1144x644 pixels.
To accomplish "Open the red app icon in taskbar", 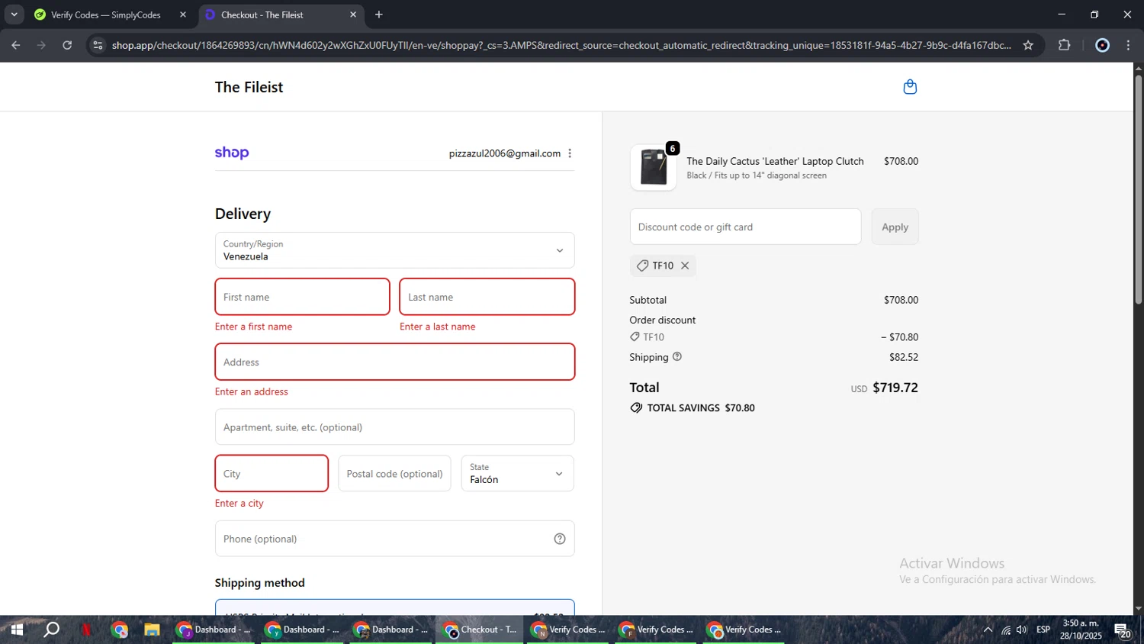I will tap(86, 630).
